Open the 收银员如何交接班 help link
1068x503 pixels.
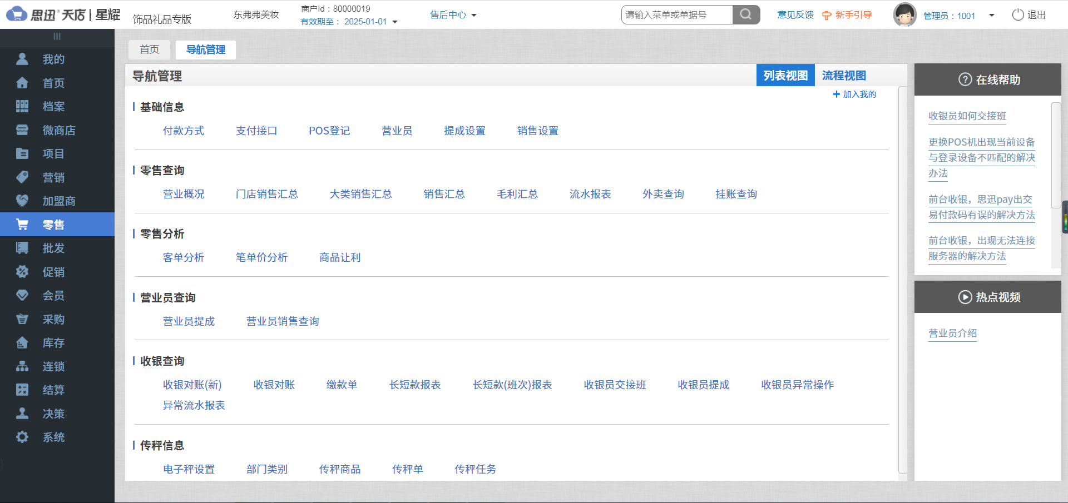pyautogui.click(x=967, y=116)
